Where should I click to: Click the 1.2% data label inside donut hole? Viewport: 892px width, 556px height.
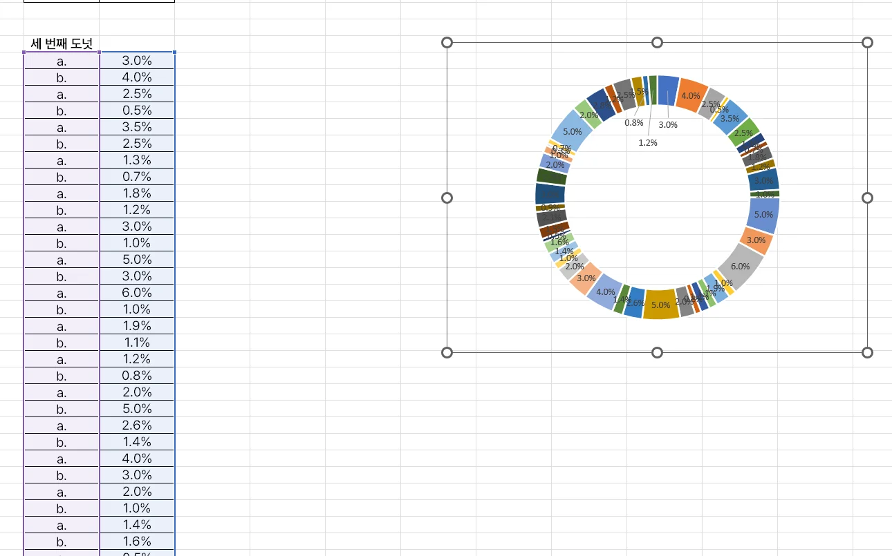648,142
